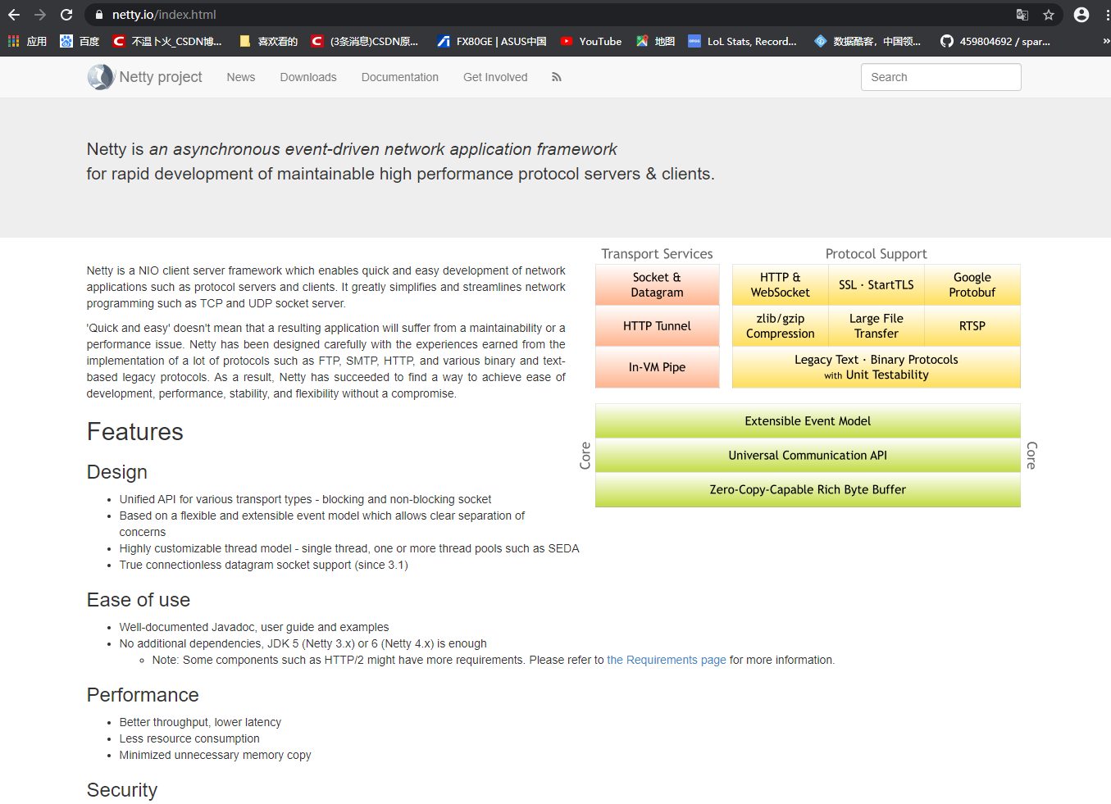Click 'Well-documented Javadoc' bullet text

pos(254,627)
